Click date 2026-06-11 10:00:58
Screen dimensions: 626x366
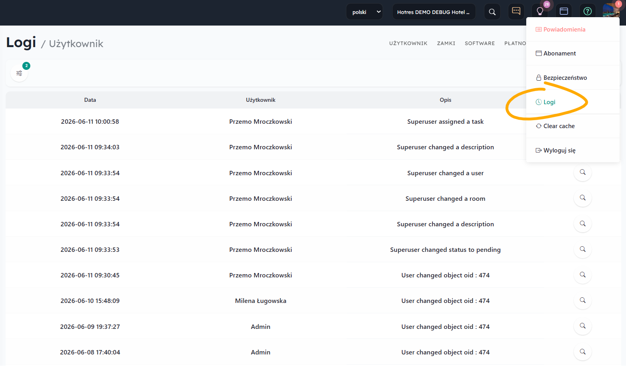coord(90,122)
